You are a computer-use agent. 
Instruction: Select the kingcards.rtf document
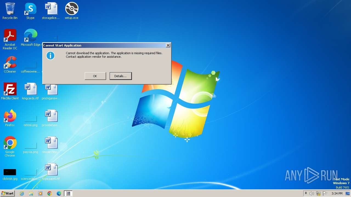click(30, 91)
